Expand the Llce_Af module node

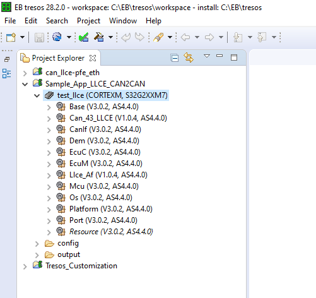(x=49, y=176)
